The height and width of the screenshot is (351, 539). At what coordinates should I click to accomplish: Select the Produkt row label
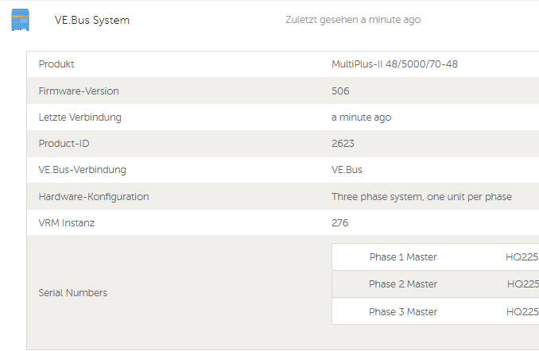click(x=56, y=64)
